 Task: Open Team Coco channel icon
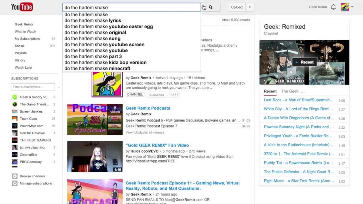tap(15, 119)
